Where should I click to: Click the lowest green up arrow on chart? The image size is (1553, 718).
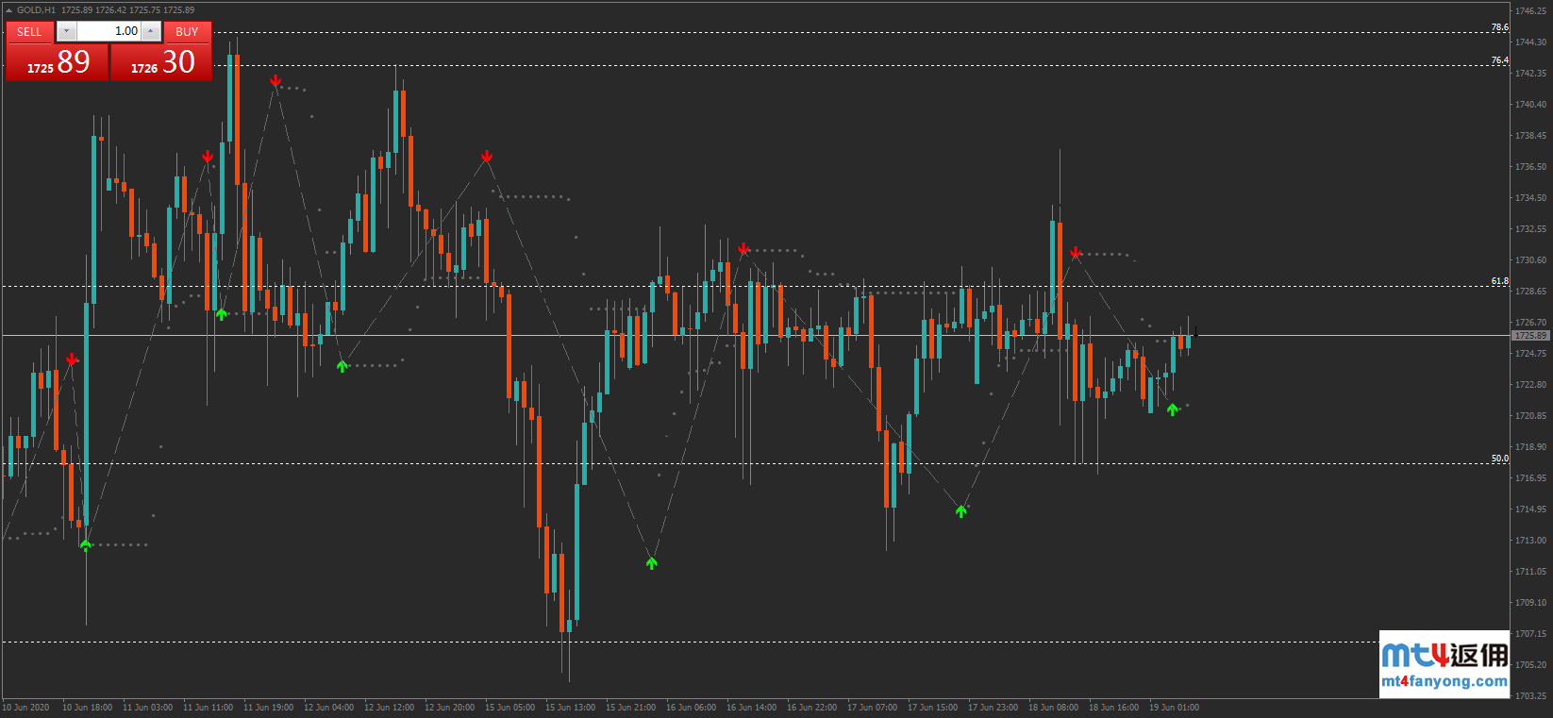point(651,563)
